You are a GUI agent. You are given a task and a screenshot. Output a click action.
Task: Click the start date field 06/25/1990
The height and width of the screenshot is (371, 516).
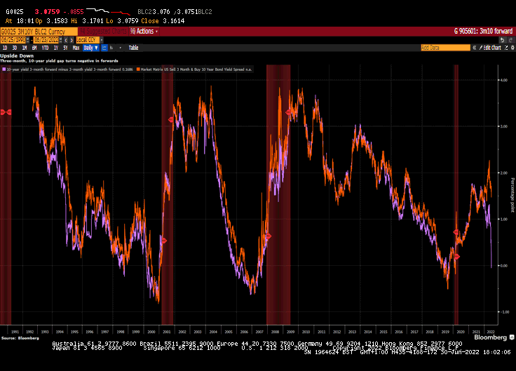click(x=13, y=40)
